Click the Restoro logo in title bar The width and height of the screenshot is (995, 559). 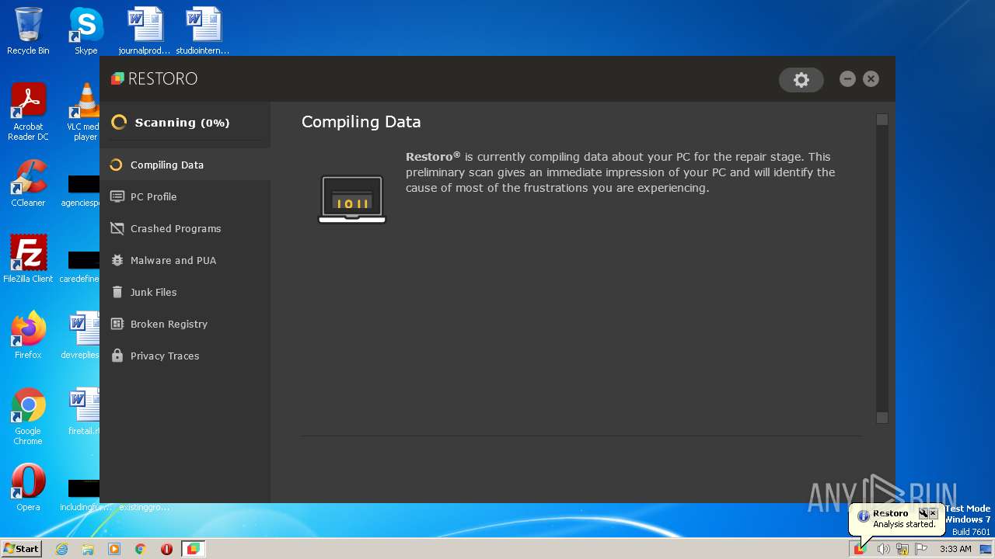154,78
